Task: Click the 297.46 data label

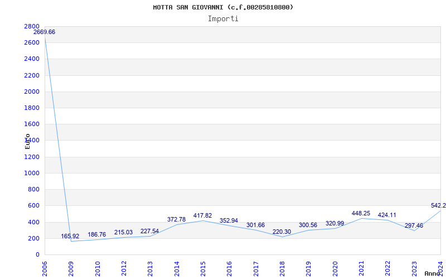Action: pyautogui.click(x=414, y=226)
